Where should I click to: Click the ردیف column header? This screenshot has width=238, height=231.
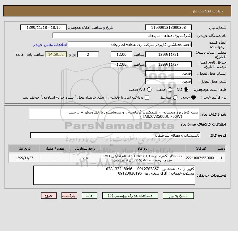[221, 149]
